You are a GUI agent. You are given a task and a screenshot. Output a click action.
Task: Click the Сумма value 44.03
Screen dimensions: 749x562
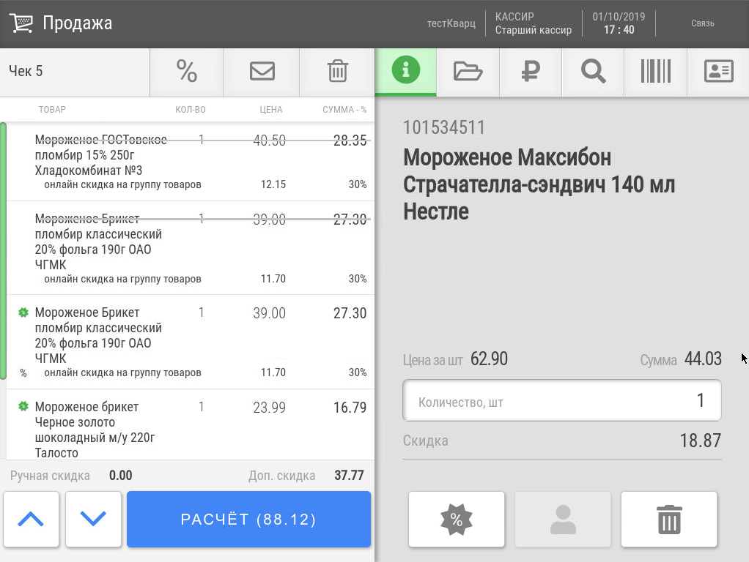click(x=703, y=359)
